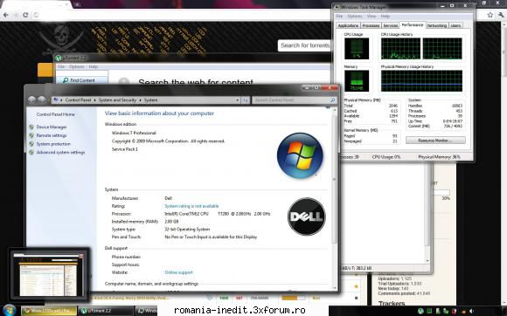Viewport: 507px width, 316px height.
Task: Open the Dell Online support link
Action: [178, 272]
